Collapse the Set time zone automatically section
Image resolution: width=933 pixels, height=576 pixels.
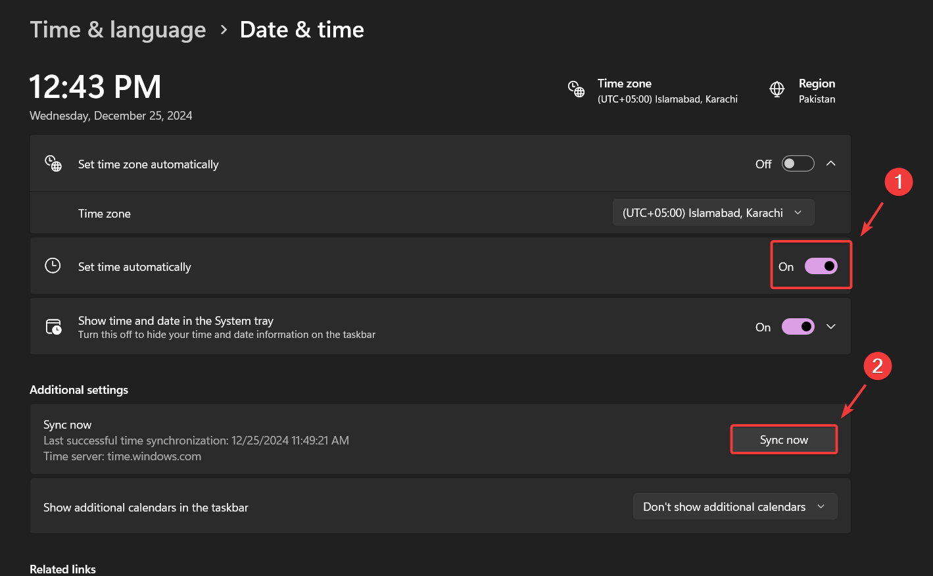[x=831, y=164]
